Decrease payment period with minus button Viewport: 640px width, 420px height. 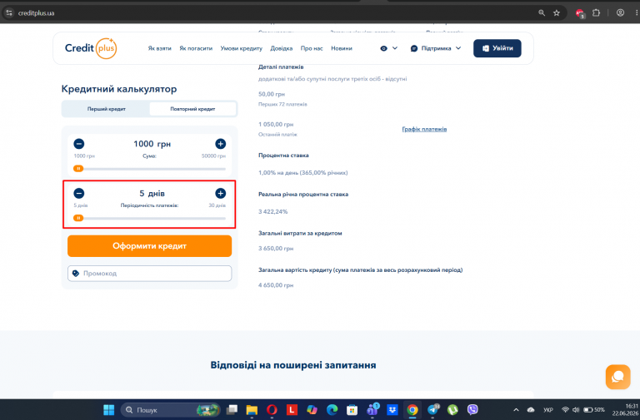click(x=79, y=193)
